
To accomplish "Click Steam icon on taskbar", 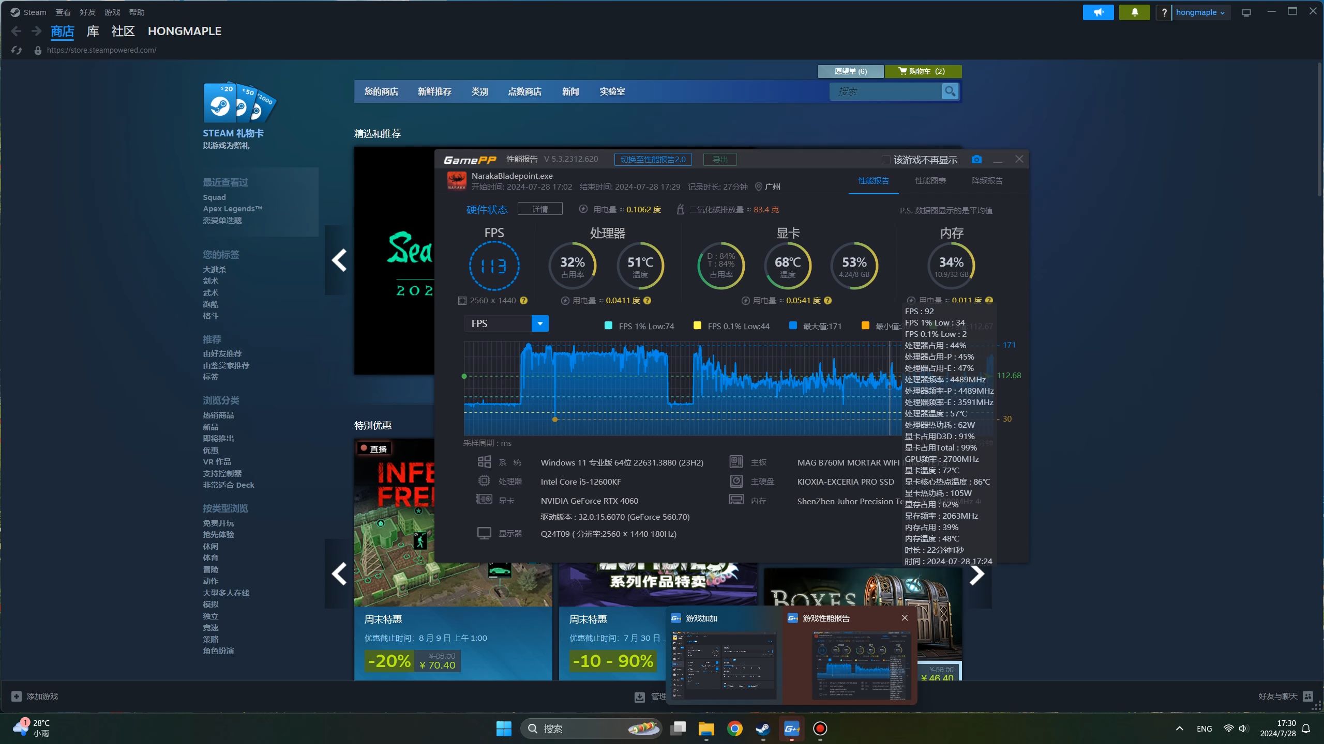I will coord(763,729).
